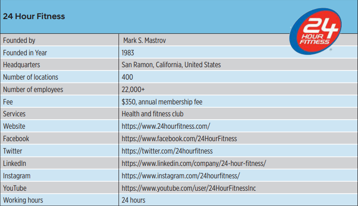This screenshot has height=206, width=358.
Task: Click the 24 hours working hours value
Action: click(x=133, y=200)
